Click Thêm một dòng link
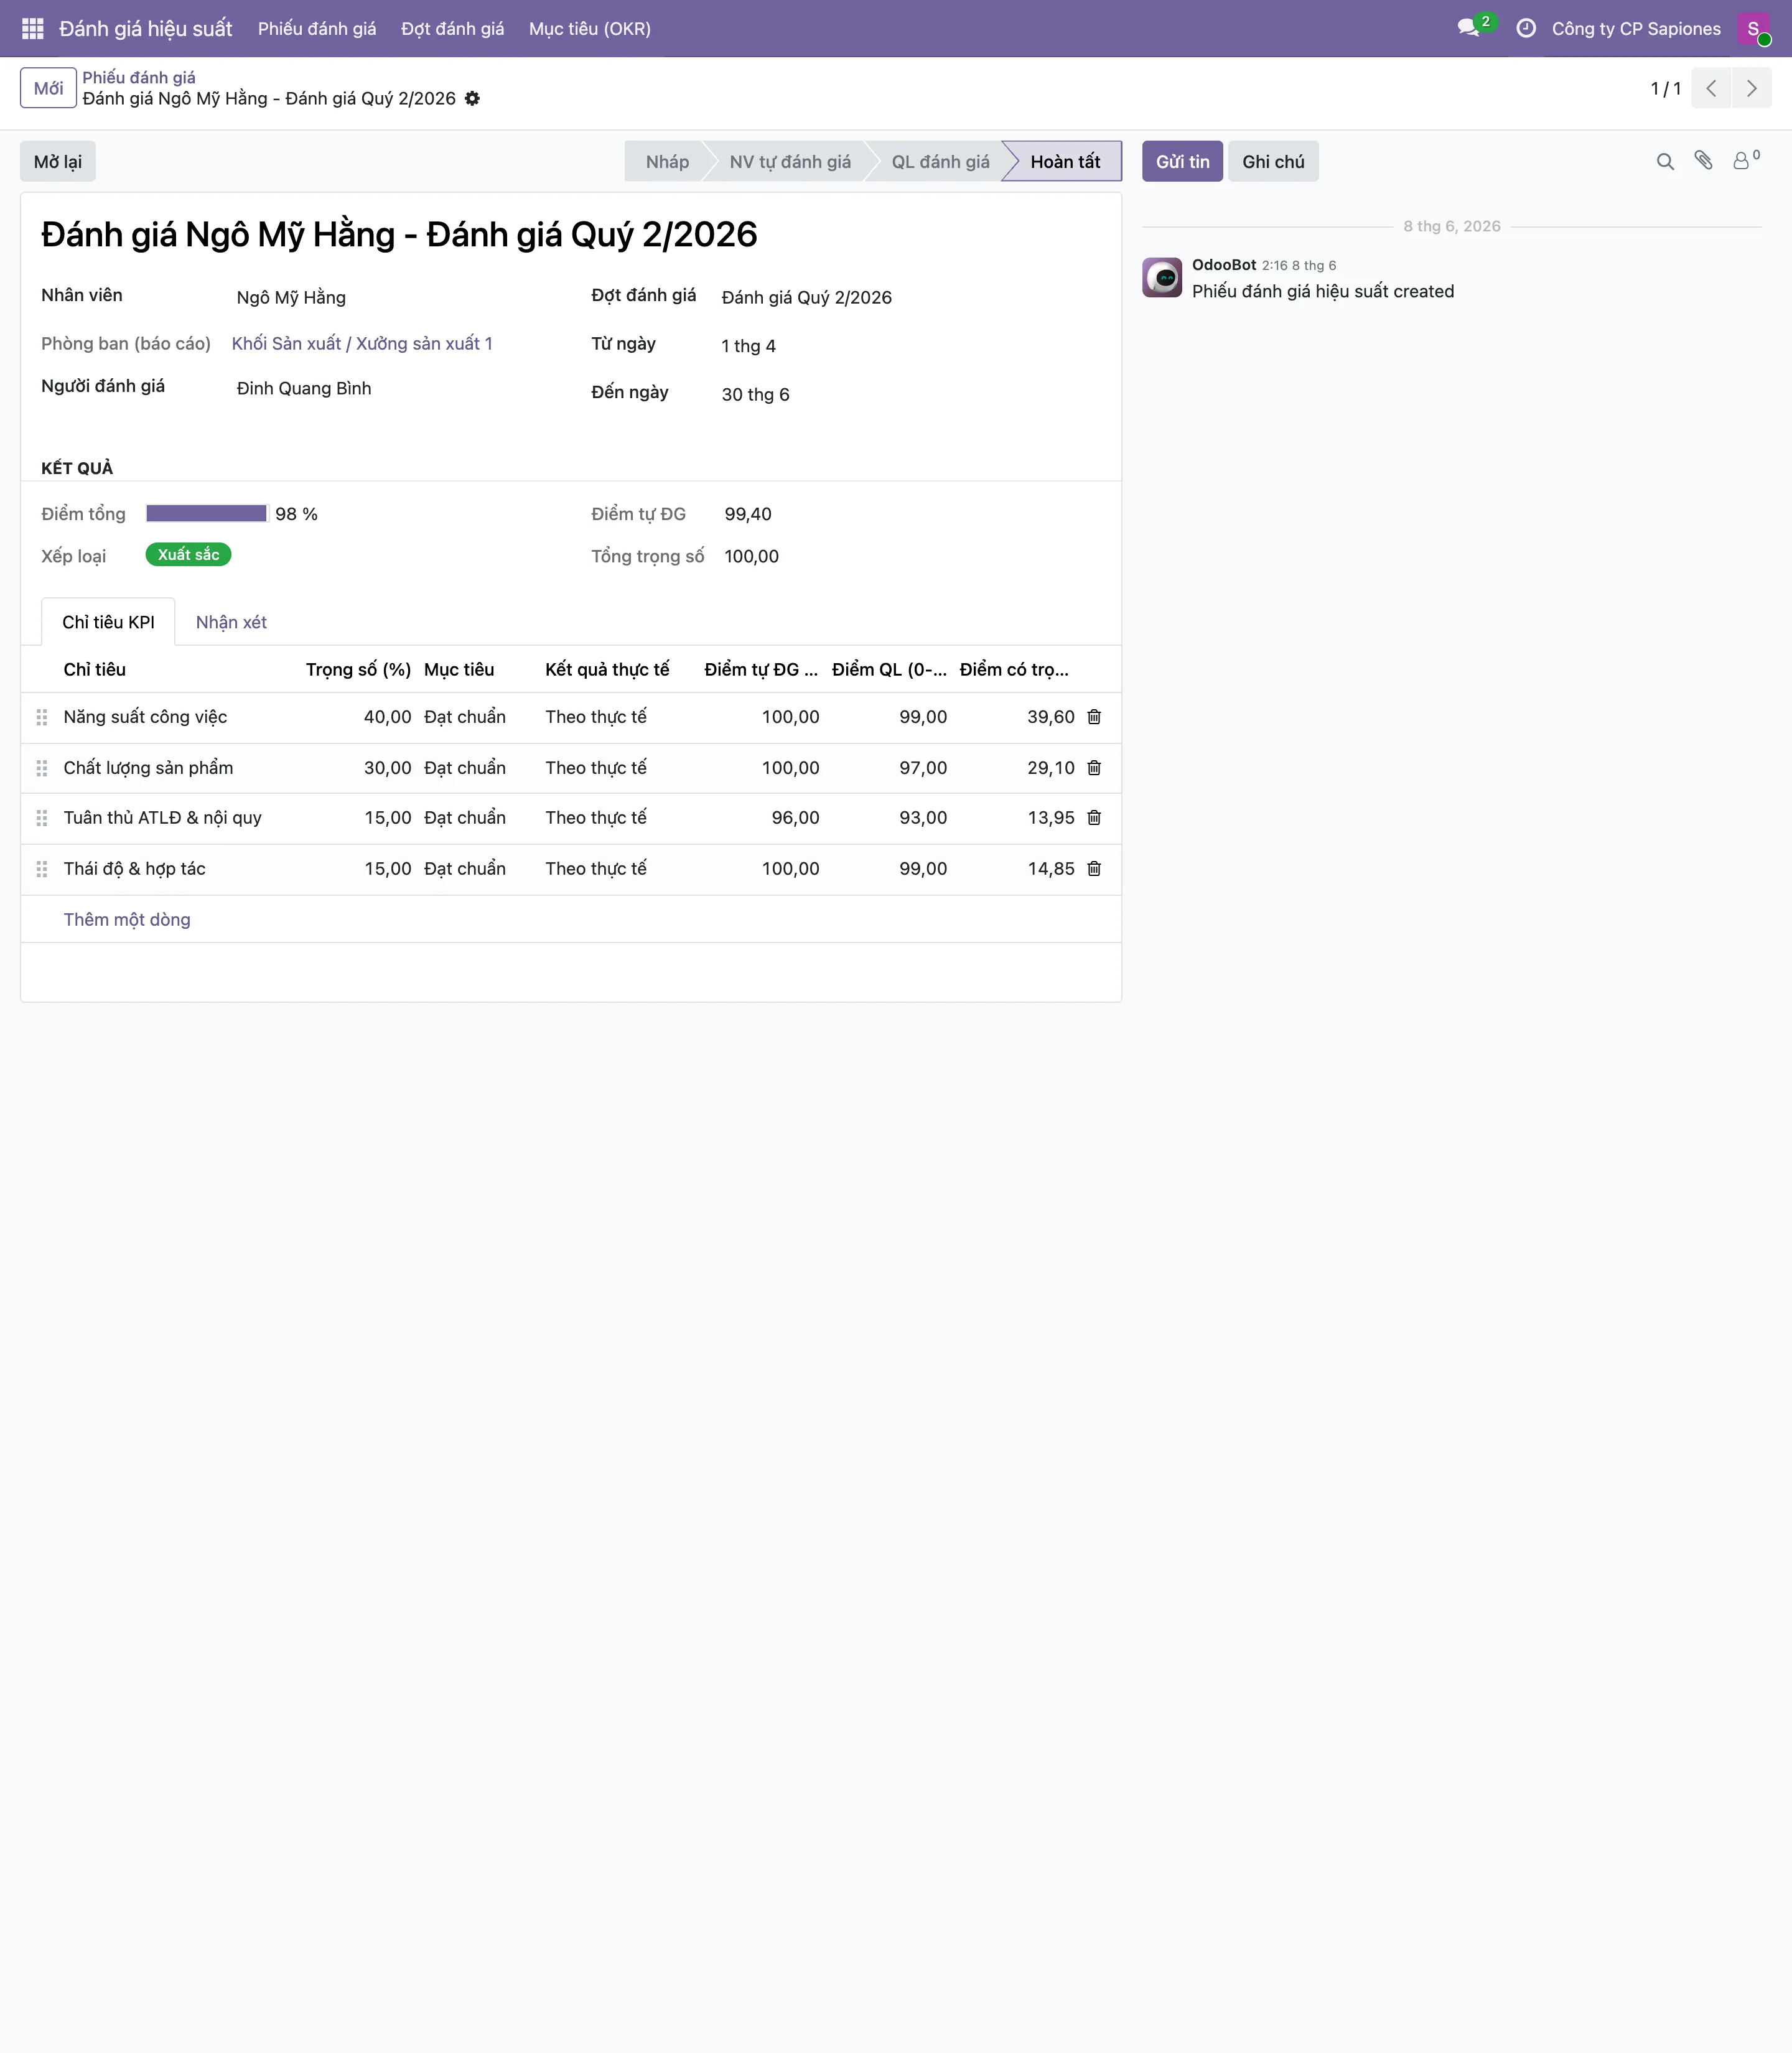 [127, 919]
